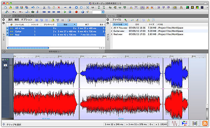Click the input field in transport toolbar
Viewport: 210px width, 128px height.
pos(97,12)
